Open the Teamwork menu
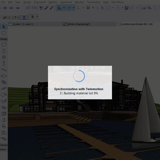Image resolution: width=160 pixels, height=160 pixels. click(66, 2)
